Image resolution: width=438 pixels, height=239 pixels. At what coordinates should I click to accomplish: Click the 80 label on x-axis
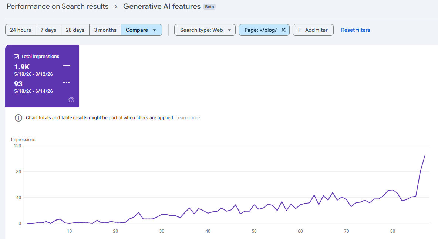pyautogui.click(x=392, y=231)
